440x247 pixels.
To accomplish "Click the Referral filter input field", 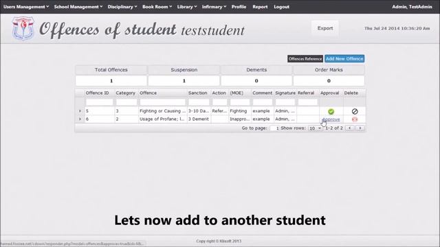I will 308,102.
